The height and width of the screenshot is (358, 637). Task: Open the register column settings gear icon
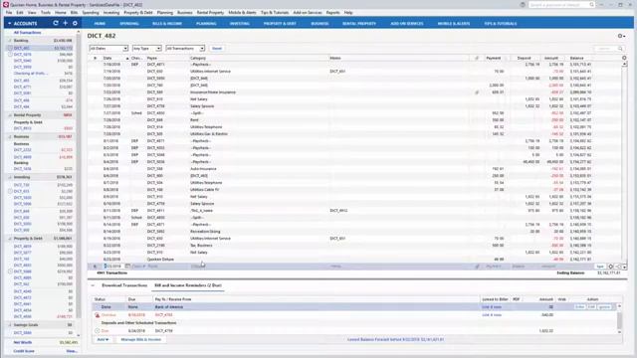(x=624, y=58)
